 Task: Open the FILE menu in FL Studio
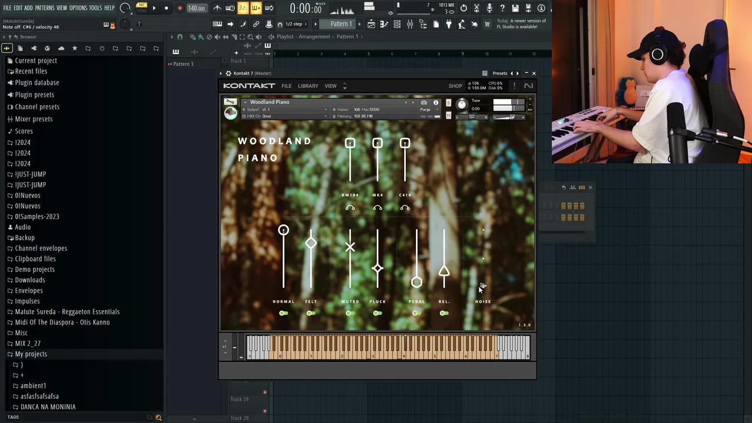pos(7,8)
